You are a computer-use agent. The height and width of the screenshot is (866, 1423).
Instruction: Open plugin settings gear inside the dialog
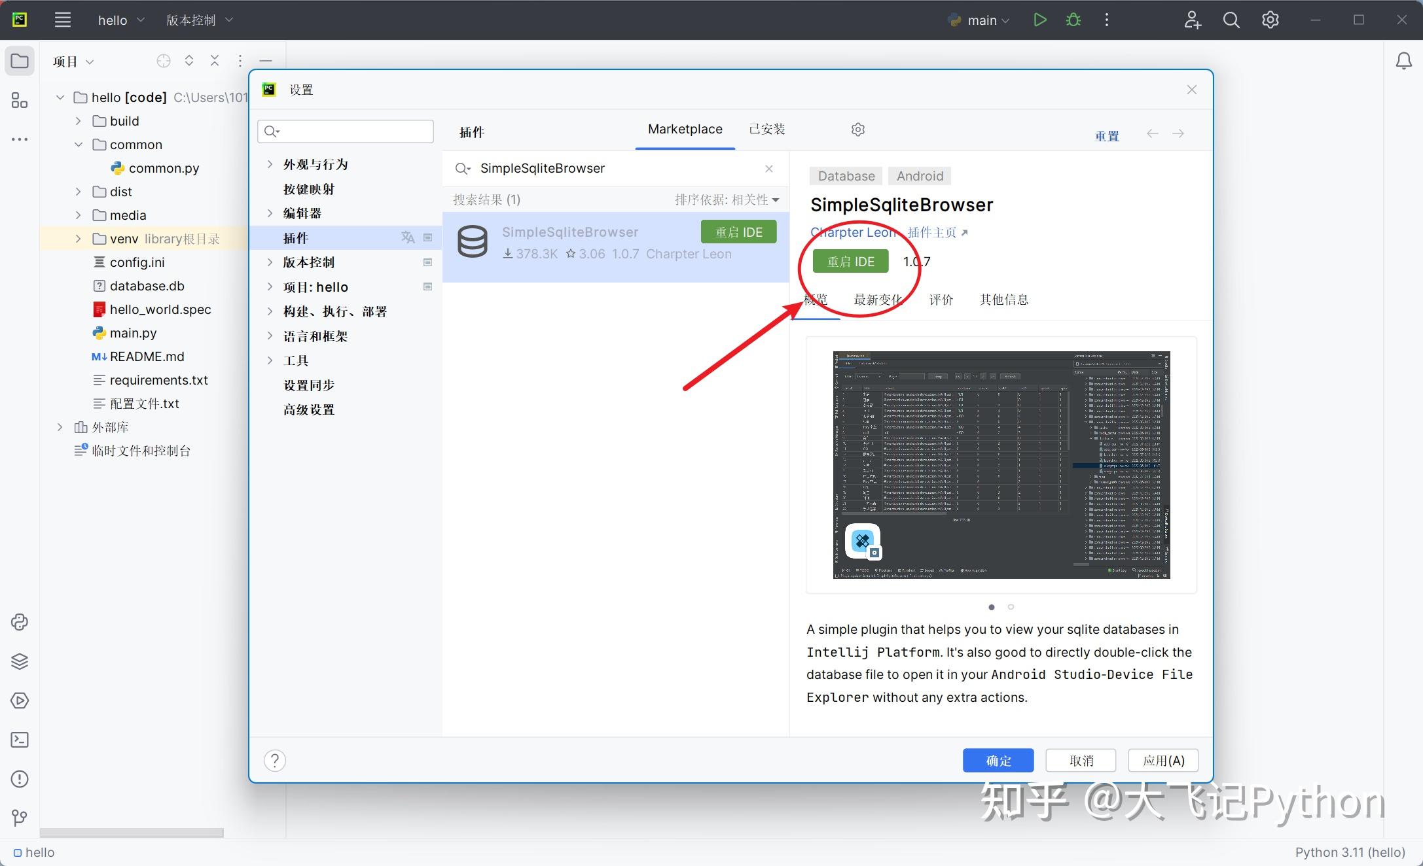coord(857,129)
